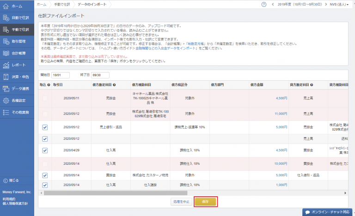Click the 11,000円 amount
Image resolution: width=355 pixels, height=216 pixels.
281,114
